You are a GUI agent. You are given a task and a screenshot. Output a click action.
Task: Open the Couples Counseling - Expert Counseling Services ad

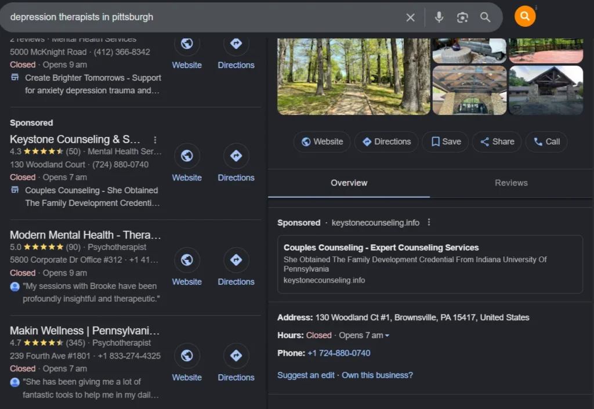430,265
